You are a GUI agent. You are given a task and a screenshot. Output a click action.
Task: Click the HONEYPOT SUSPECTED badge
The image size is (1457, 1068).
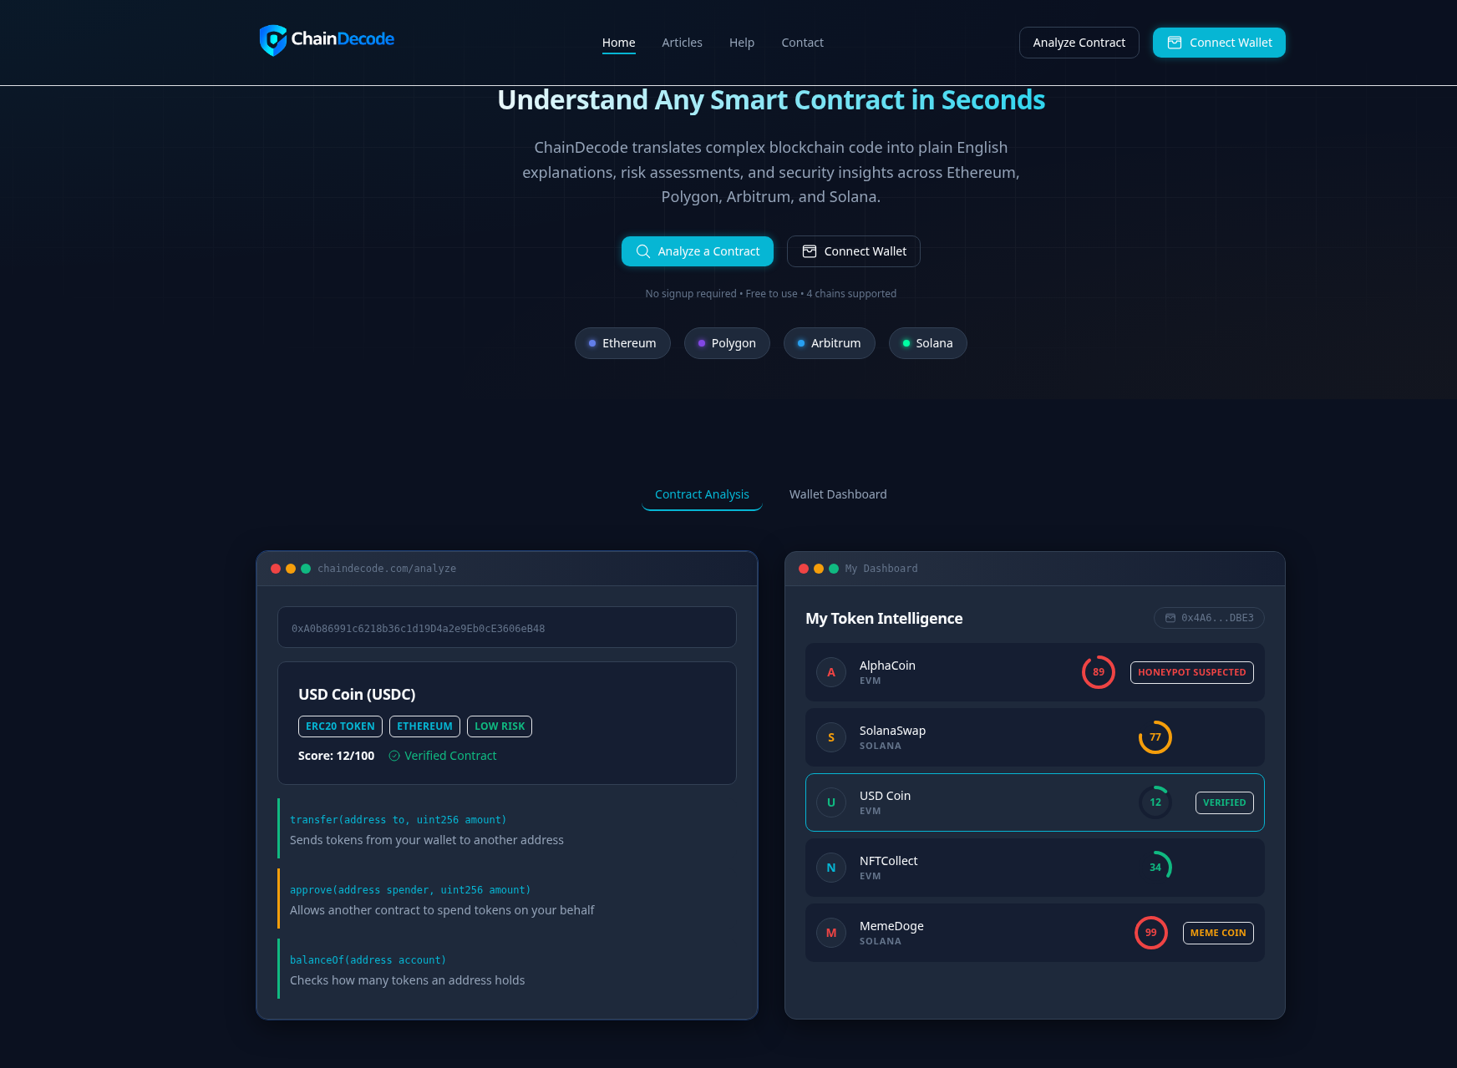click(x=1192, y=672)
